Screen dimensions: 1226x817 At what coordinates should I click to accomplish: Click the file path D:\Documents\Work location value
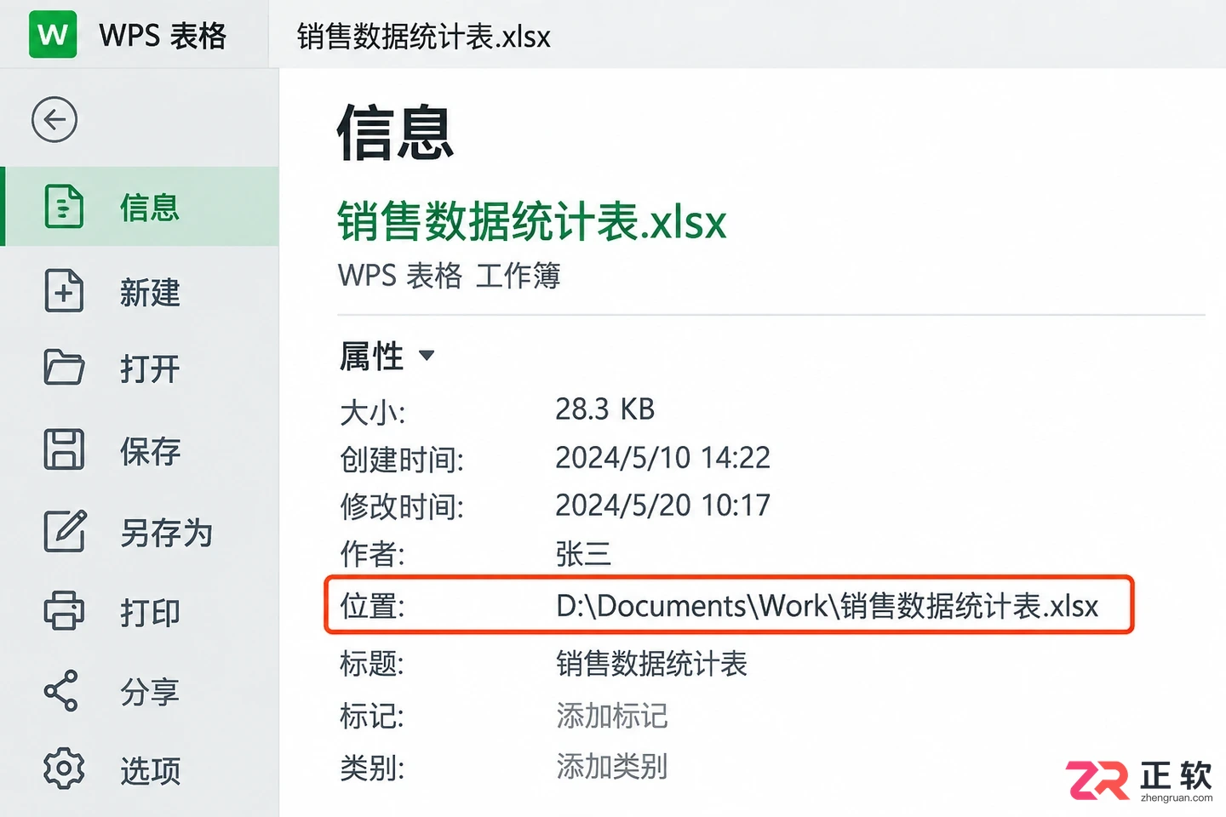[x=828, y=606]
